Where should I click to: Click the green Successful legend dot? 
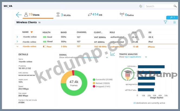[94, 80]
